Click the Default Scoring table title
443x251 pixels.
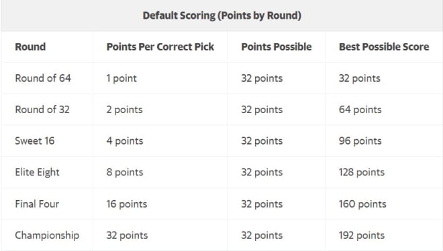222,16
